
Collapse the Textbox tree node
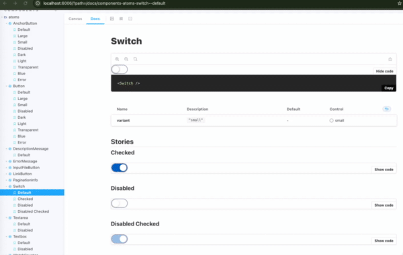(x=7, y=236)
